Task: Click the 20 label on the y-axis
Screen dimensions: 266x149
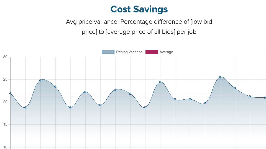Action: [5, 102]
